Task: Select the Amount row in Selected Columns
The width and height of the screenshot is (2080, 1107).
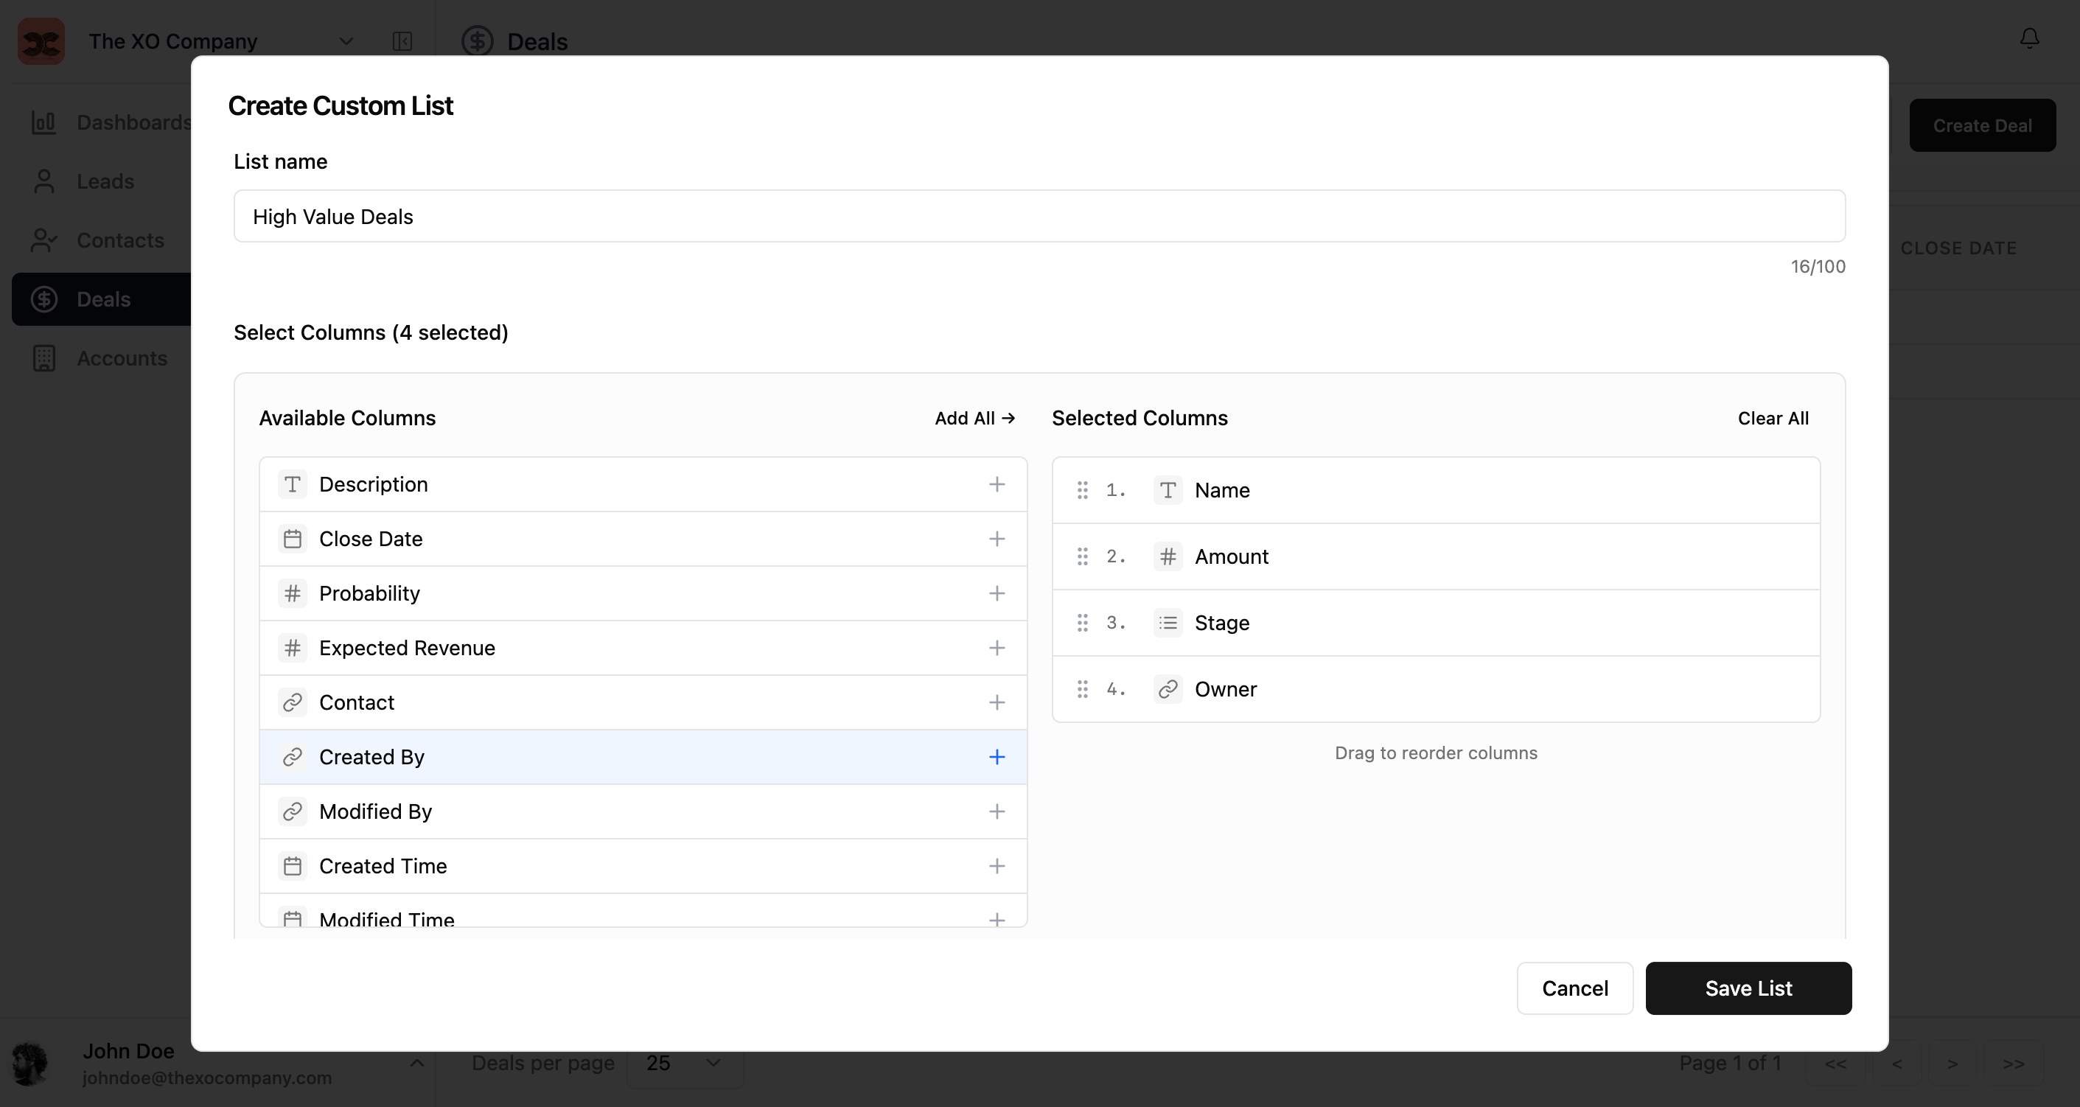Action: [x=1436, y=556]
